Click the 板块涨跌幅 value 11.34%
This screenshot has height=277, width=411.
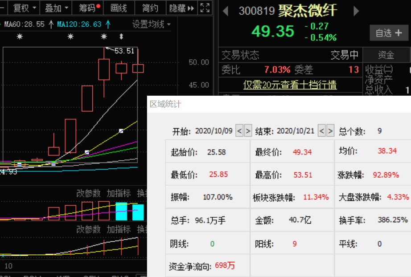[x=316, y=197]
